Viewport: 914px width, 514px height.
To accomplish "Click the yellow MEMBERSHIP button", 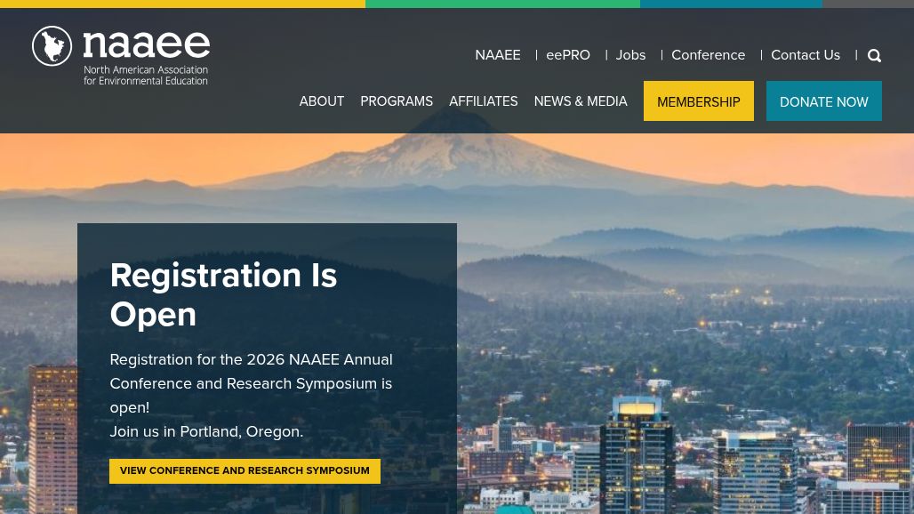I will click(698, 101).
